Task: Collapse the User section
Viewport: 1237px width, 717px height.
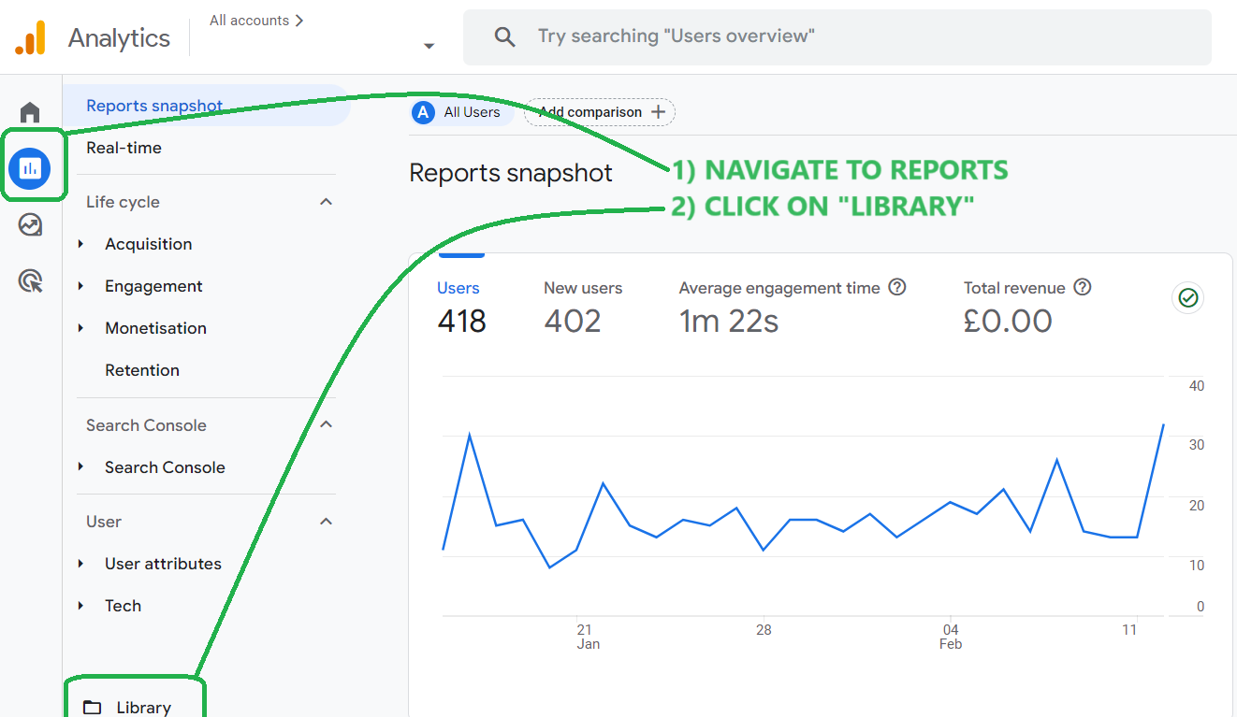Action: tap(326, 522)
